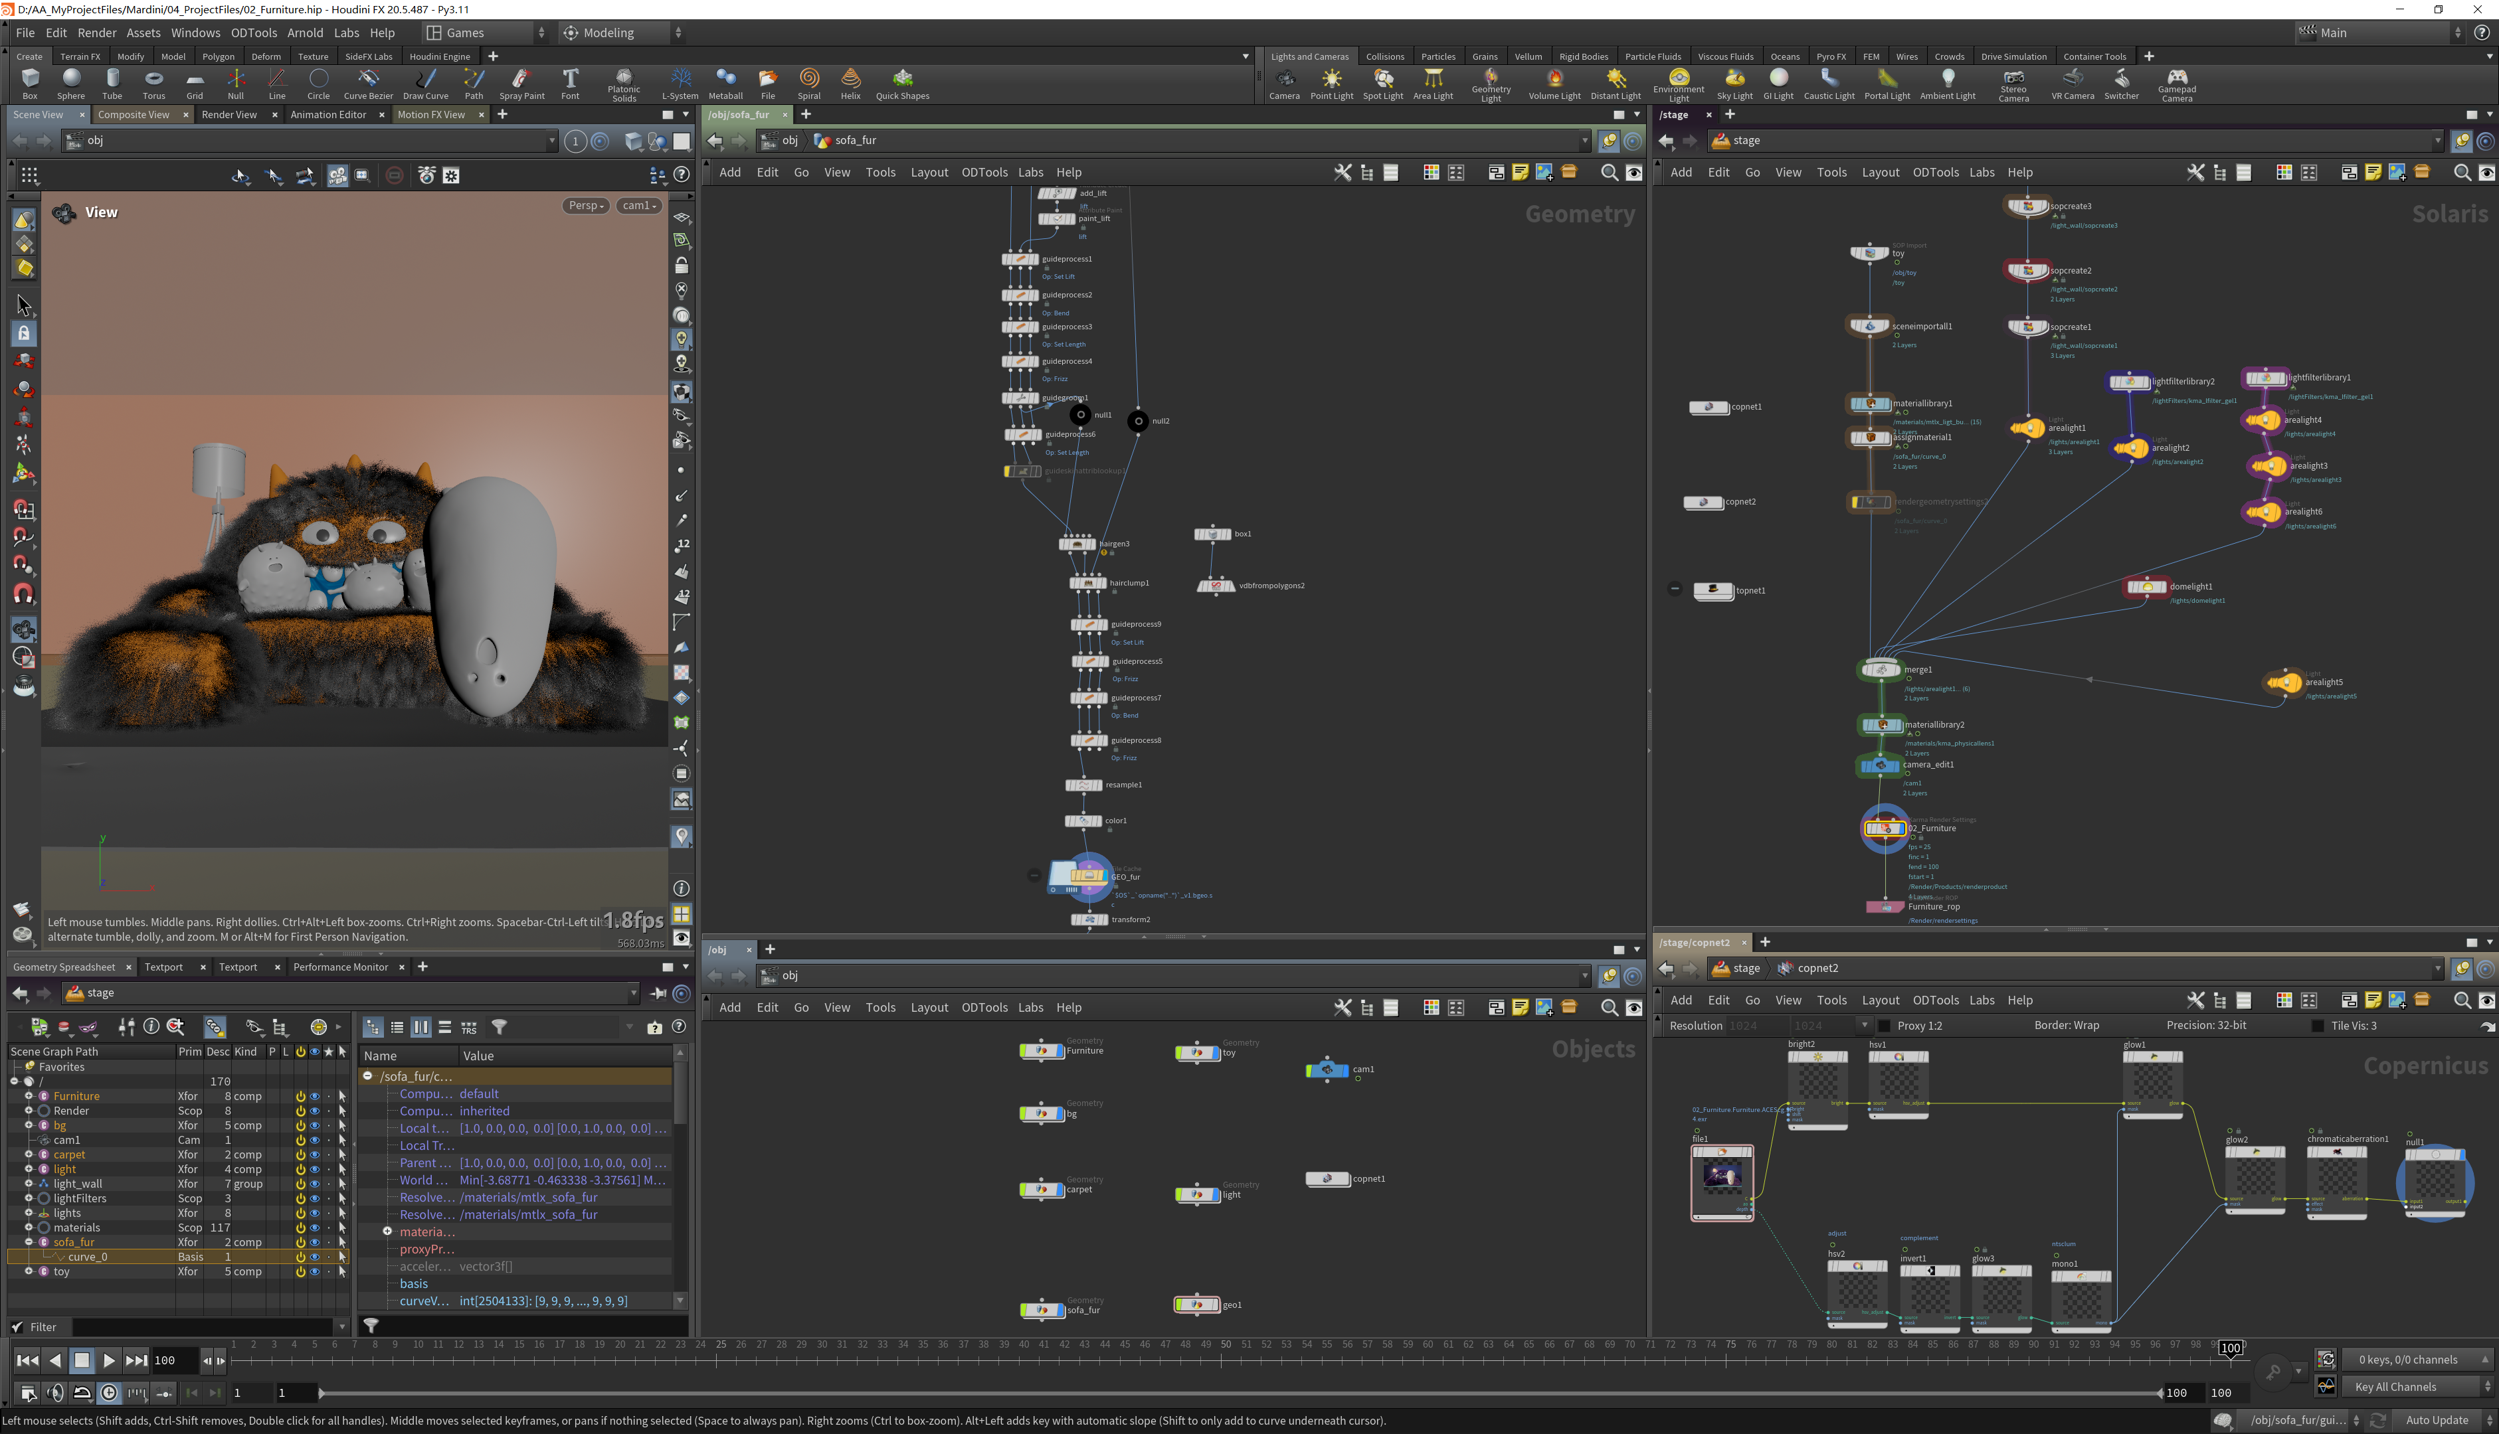This screenshot has width=2499, height=1434.
Task: Select the Sphere shelf tool
Action: pyautogui.click(x=71, y=84)
